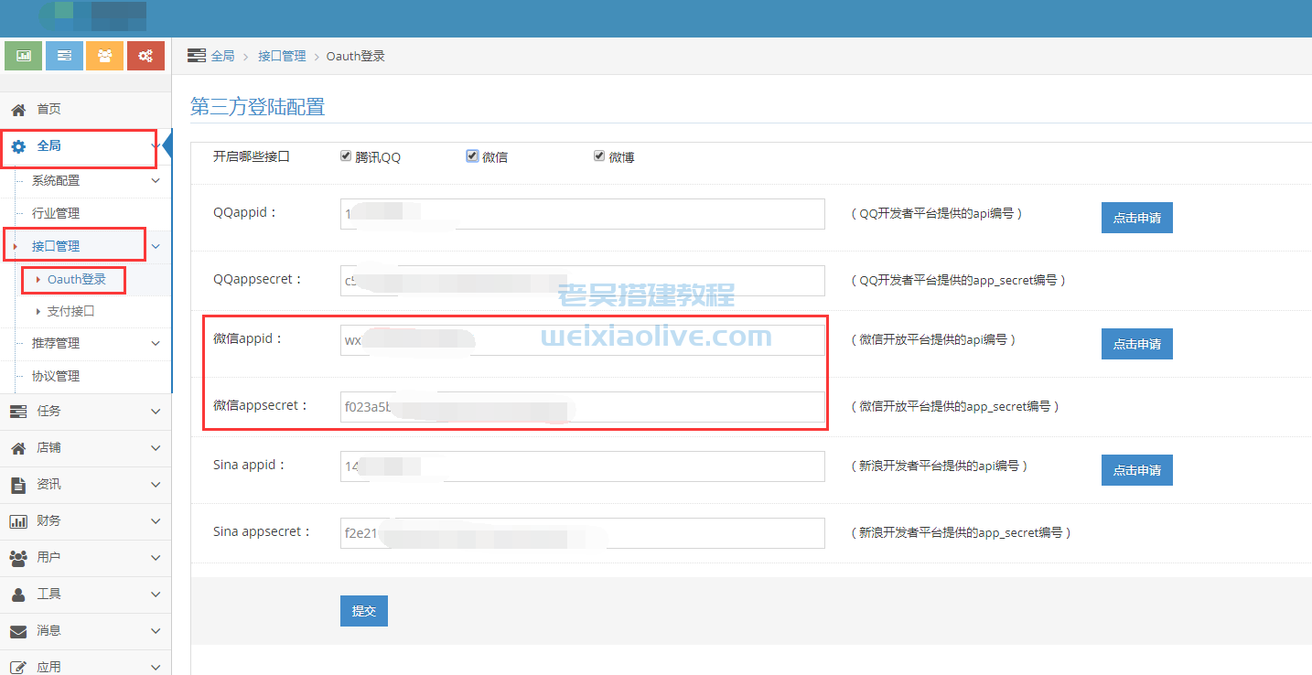Click the red settings gears icon button

145,56
